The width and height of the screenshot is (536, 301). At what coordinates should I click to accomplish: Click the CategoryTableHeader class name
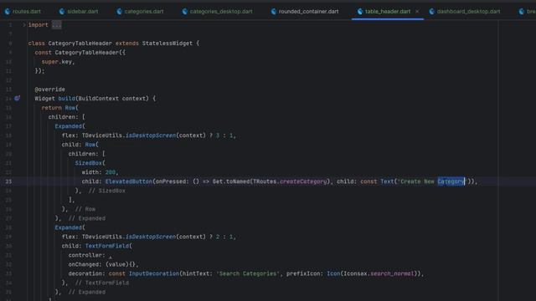click(x=80, y=43)
